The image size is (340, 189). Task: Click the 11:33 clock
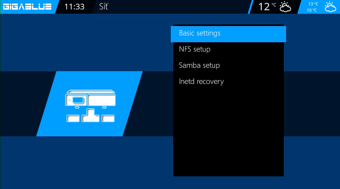click(x=74, y=7)
